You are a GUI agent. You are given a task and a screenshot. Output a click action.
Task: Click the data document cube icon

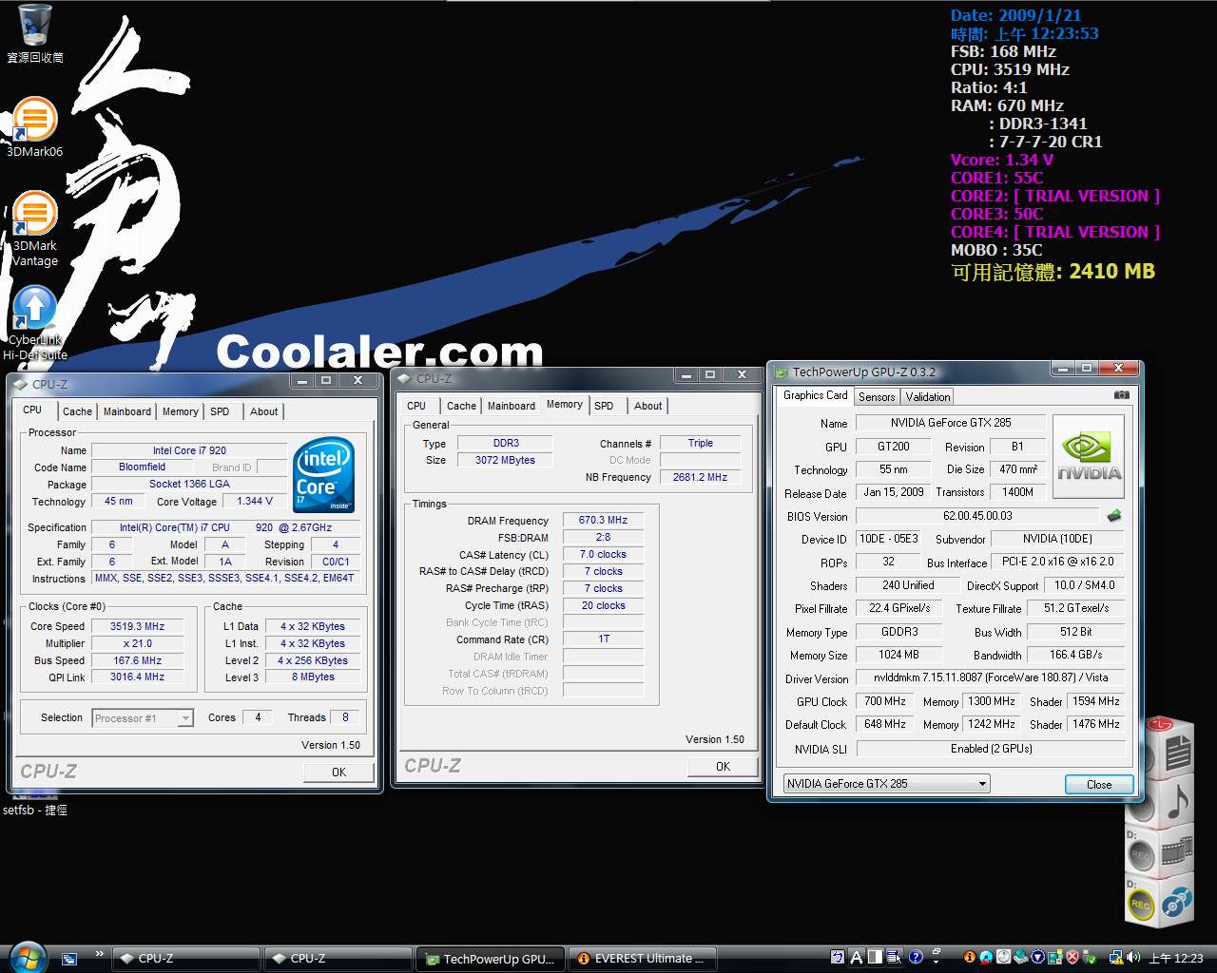pos(1178,753)
